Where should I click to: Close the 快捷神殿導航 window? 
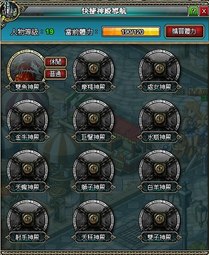[204, 11]
